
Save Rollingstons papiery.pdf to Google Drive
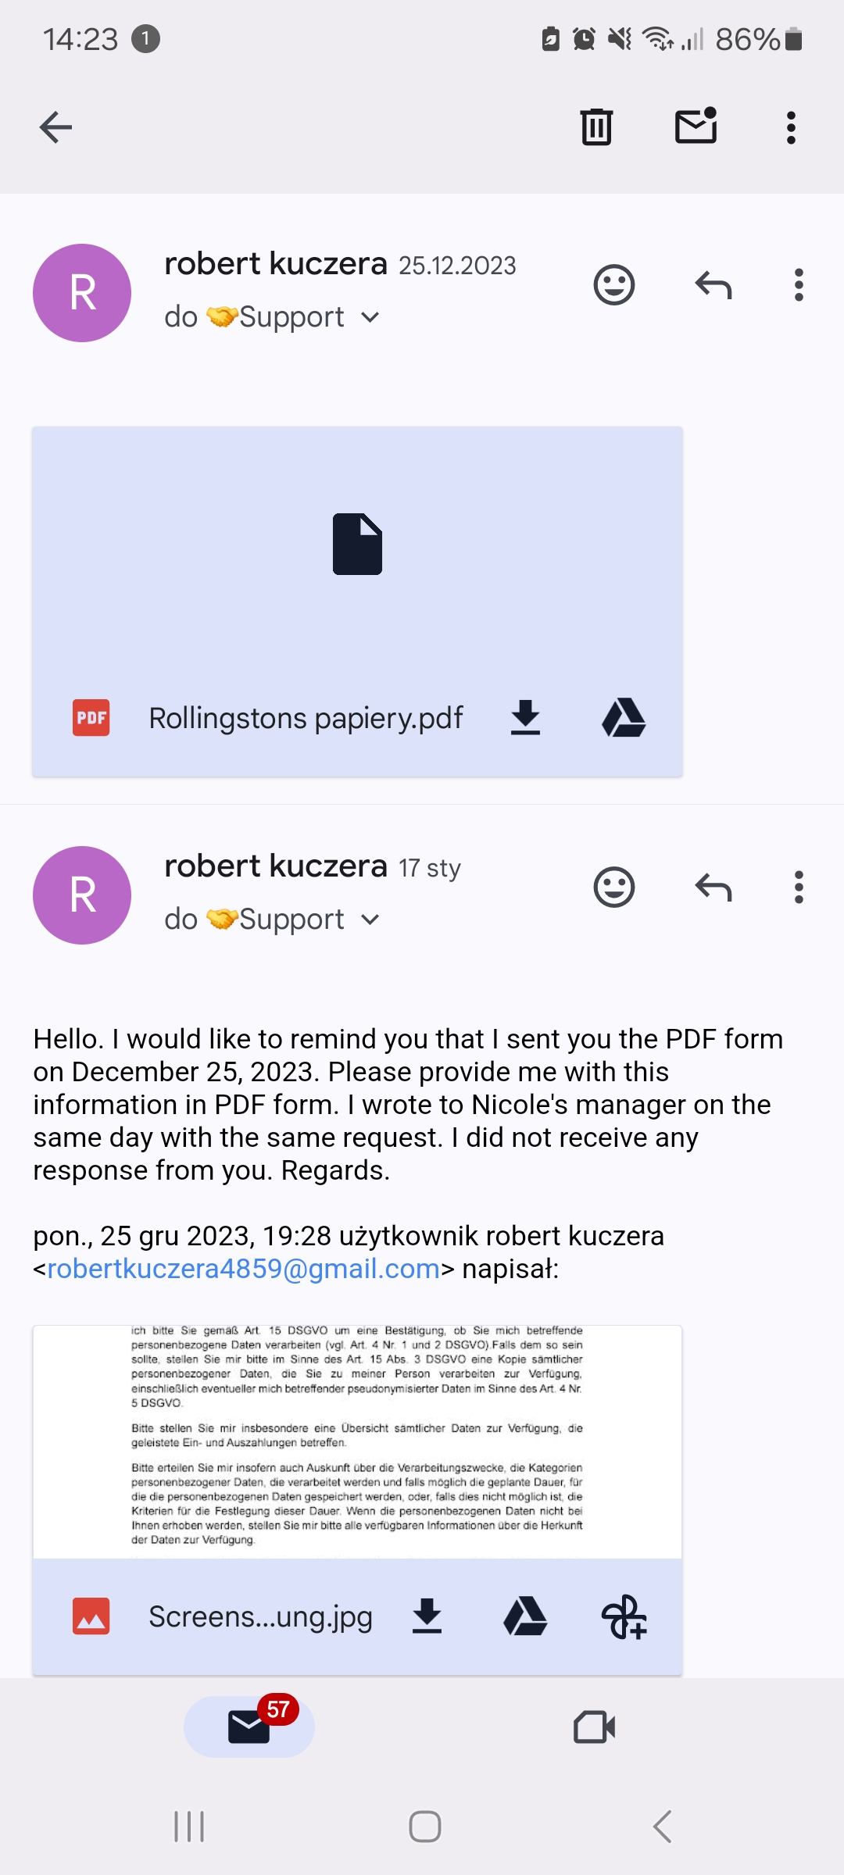(623, 717)
